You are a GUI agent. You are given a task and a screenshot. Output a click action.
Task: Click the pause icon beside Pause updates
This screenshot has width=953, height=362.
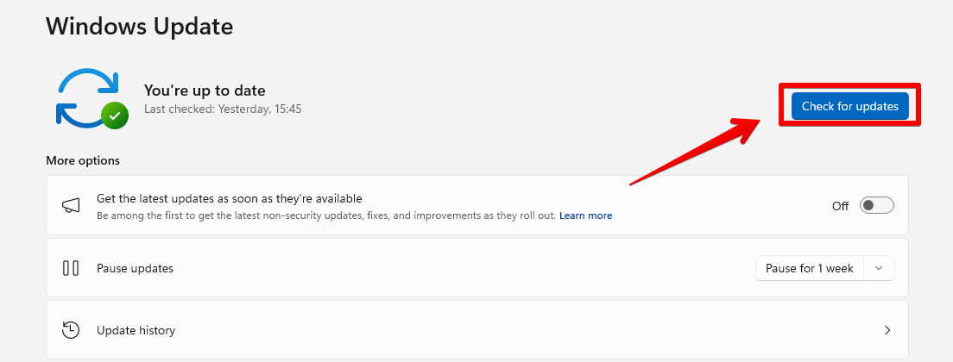click(71, 268)
